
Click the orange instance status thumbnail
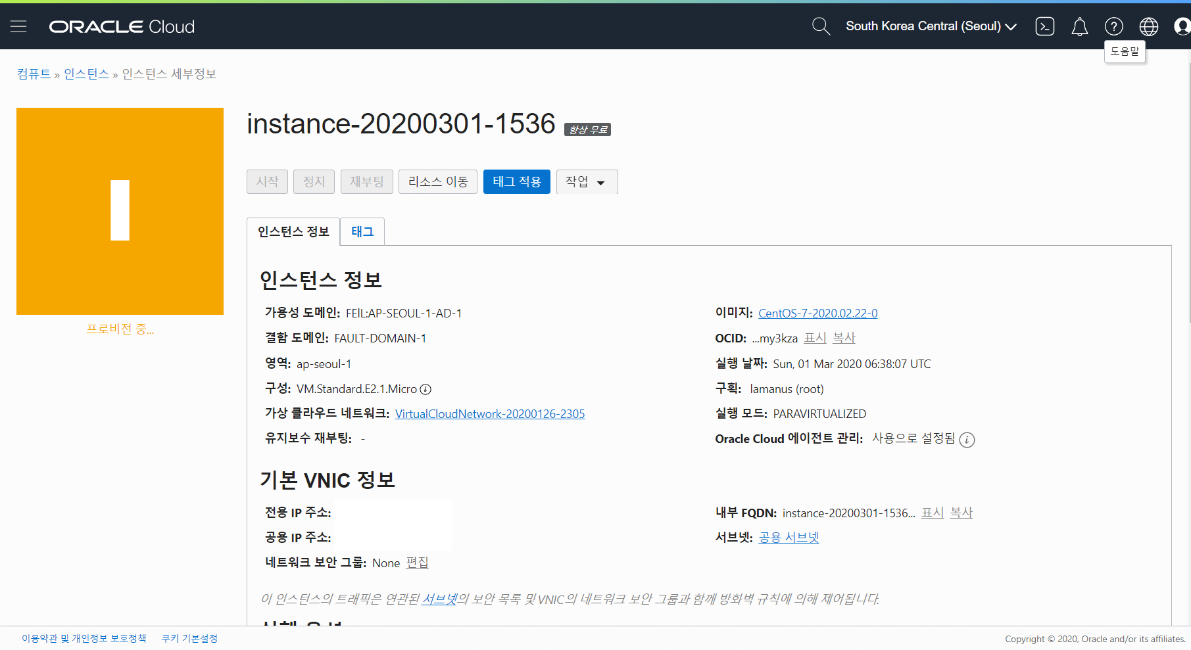(120, 211)
